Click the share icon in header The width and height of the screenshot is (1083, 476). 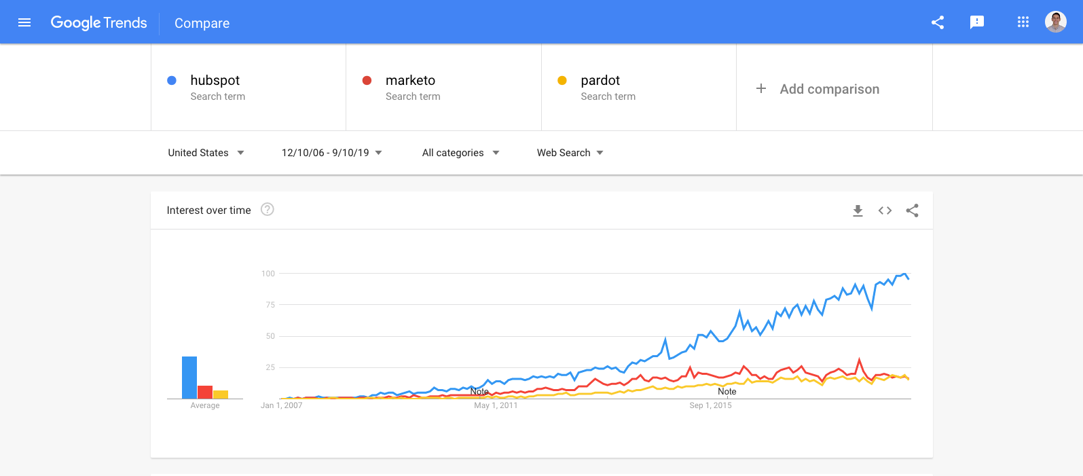pos(938,22)
